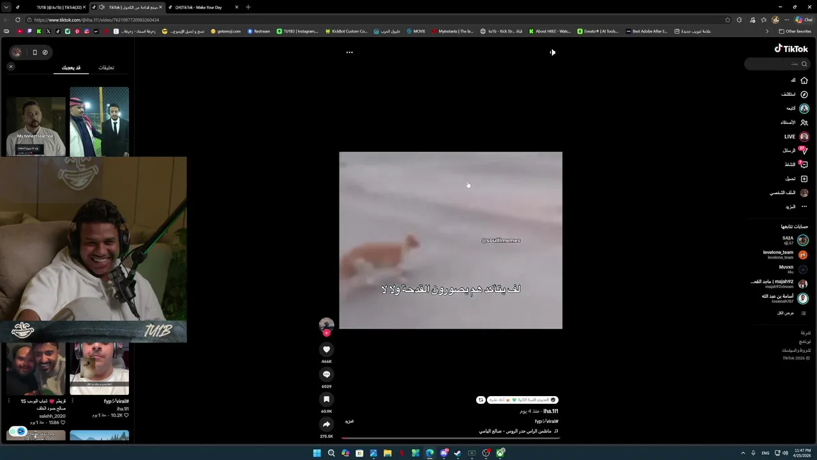This screenshot has height=460, width=817.
Task: Click the repost icon beside the repost label
Action: [481, 400]
